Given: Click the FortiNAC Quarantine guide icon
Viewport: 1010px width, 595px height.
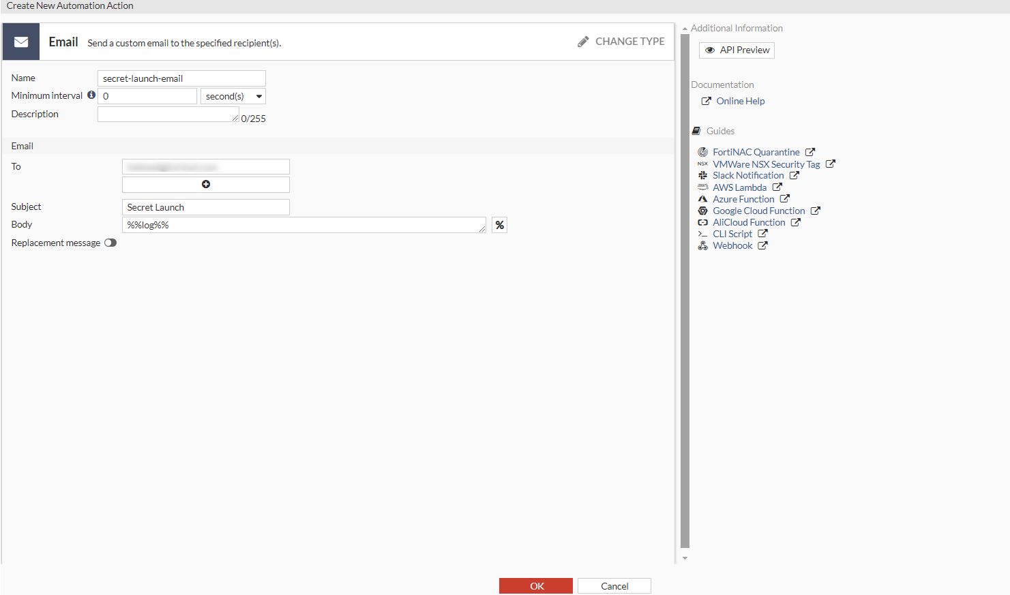Looking at the screenshot, I should tap(702, 152).
